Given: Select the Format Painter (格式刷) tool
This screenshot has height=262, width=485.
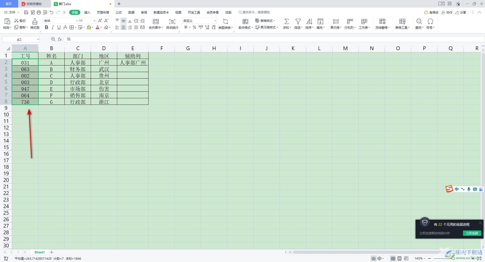Looking at the screenshot, I should pyautogui.click(x=35, y=24).
